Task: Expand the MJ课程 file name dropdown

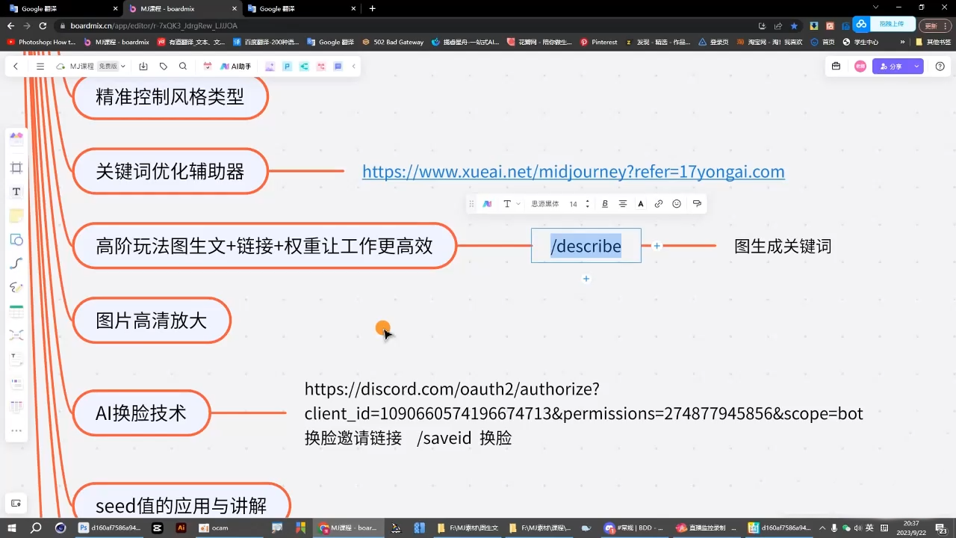Action: (x=123, y=67)
